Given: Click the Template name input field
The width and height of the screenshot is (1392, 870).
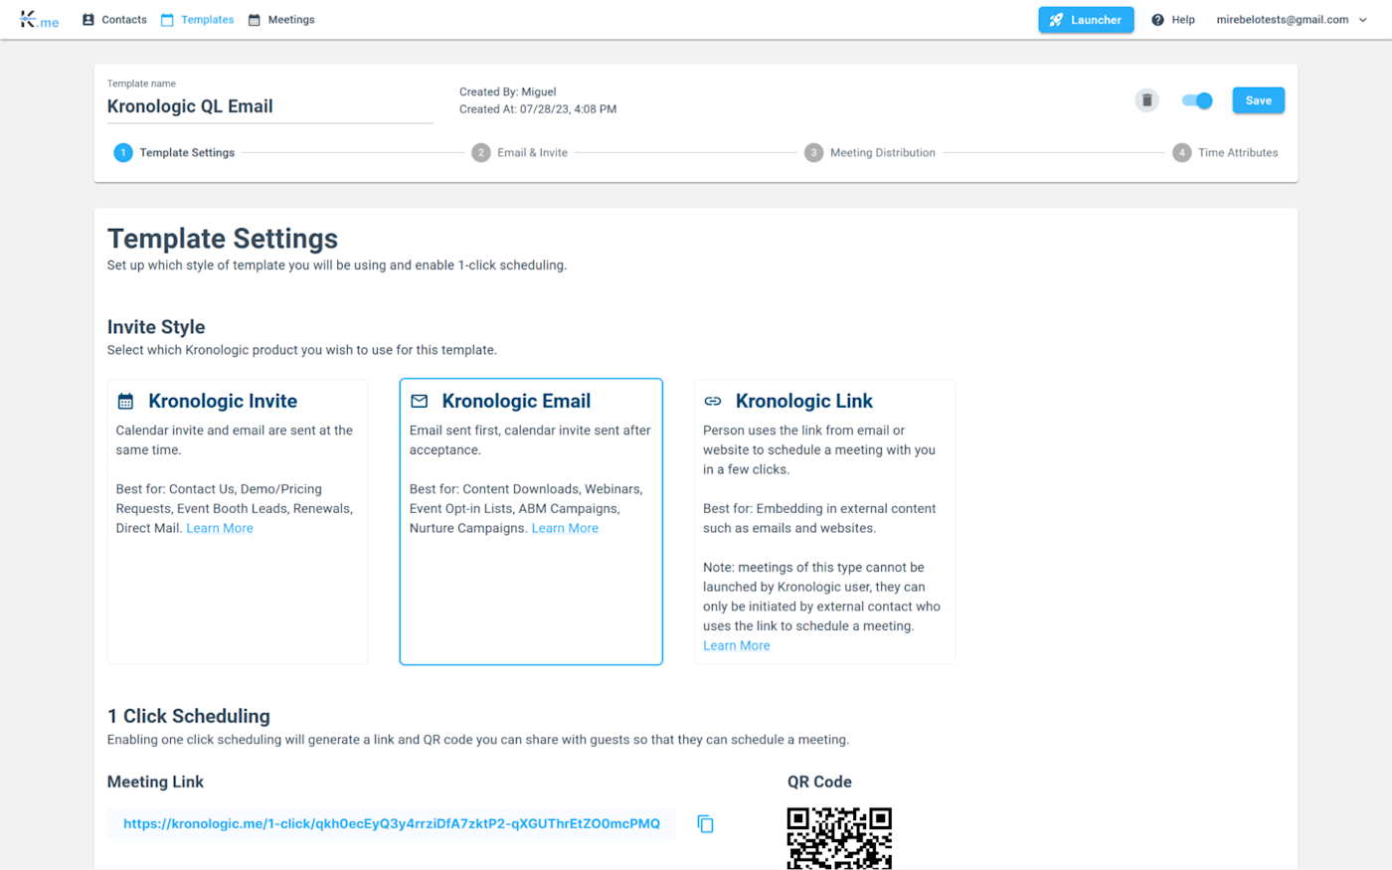Looking at the screenshot, I should [x=270, y=106].
